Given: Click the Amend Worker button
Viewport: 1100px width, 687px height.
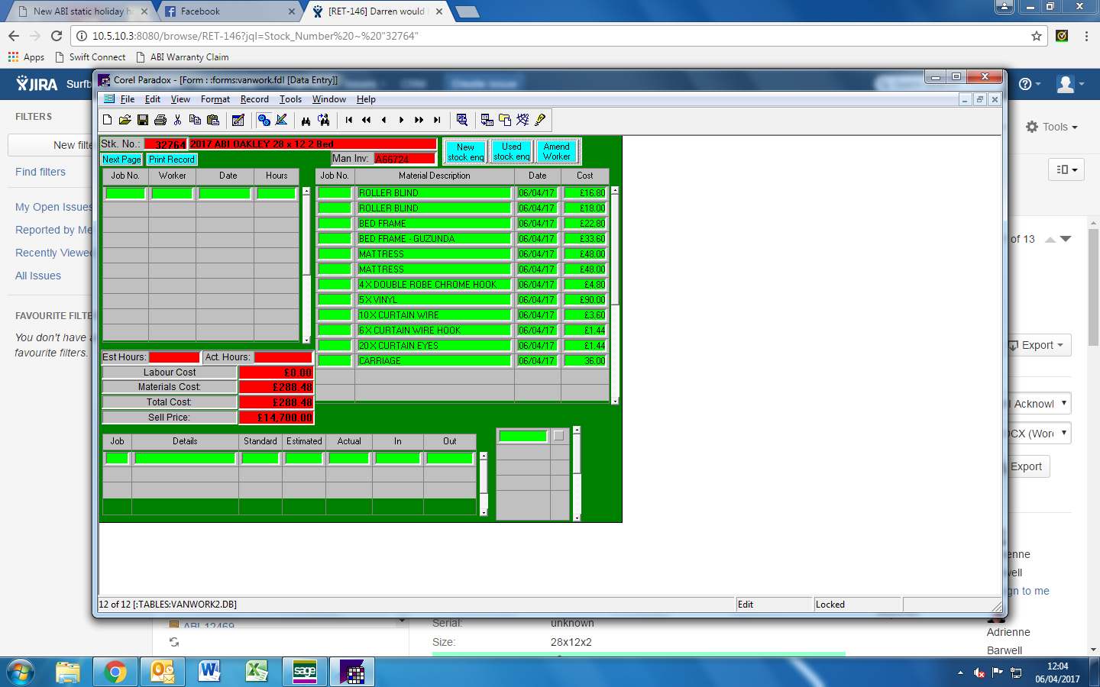Looking at the screenshot, I should pos(557,151).
